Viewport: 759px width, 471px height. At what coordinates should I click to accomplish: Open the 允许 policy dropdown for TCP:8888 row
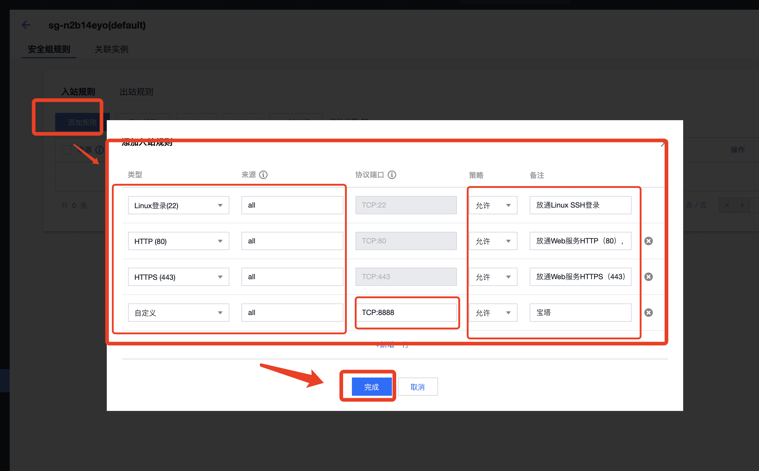point(493,313)
